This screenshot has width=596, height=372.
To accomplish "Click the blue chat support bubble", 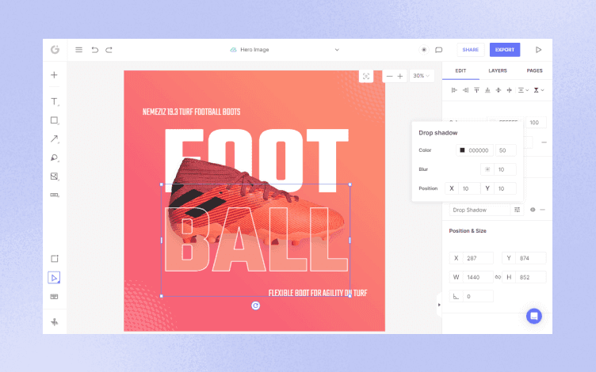I will pyautogui.click(x=534, y=316).
